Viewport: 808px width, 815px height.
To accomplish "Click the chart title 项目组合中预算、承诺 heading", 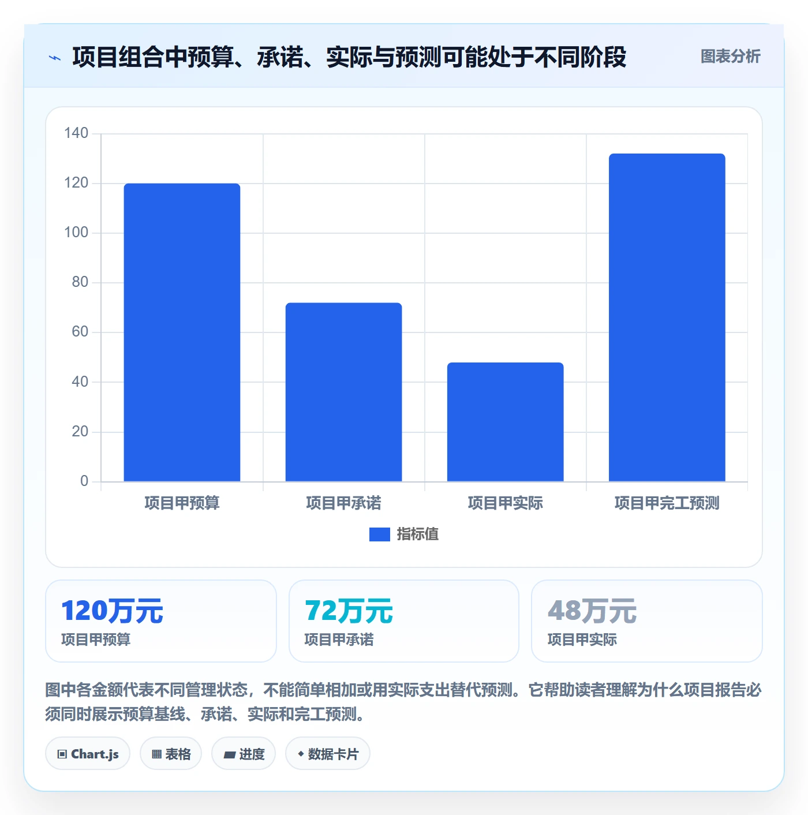I will [349, 57].
